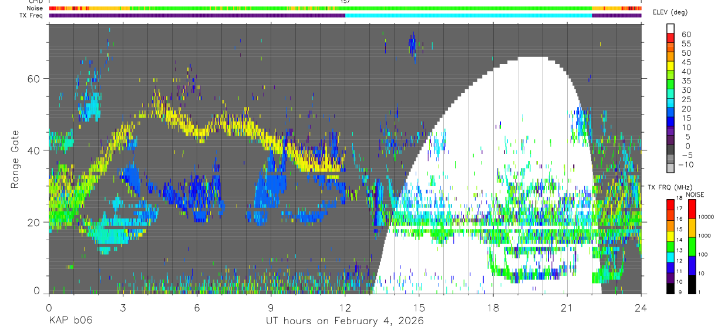The width and height of the screenshot is (721, 333).
Task: Click the x-axis tick label '15' UT hours
Action: [x=419, y=308]
